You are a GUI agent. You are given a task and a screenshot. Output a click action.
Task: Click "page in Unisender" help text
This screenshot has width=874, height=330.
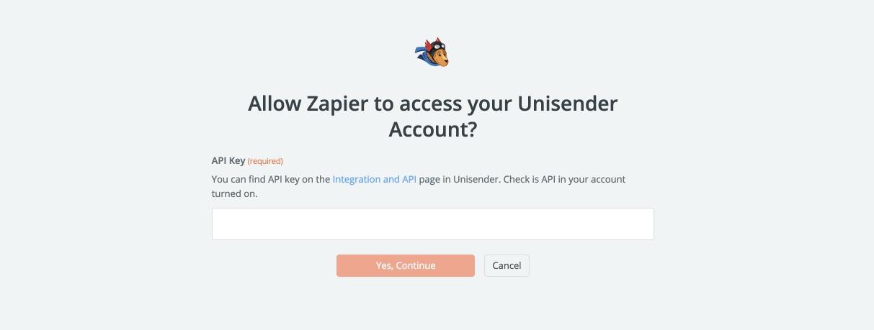pyautogui.click(x=459, y=179)
